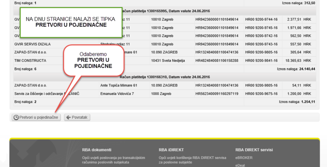Click header Račun platitelja 1300166310

pos(165,77)
